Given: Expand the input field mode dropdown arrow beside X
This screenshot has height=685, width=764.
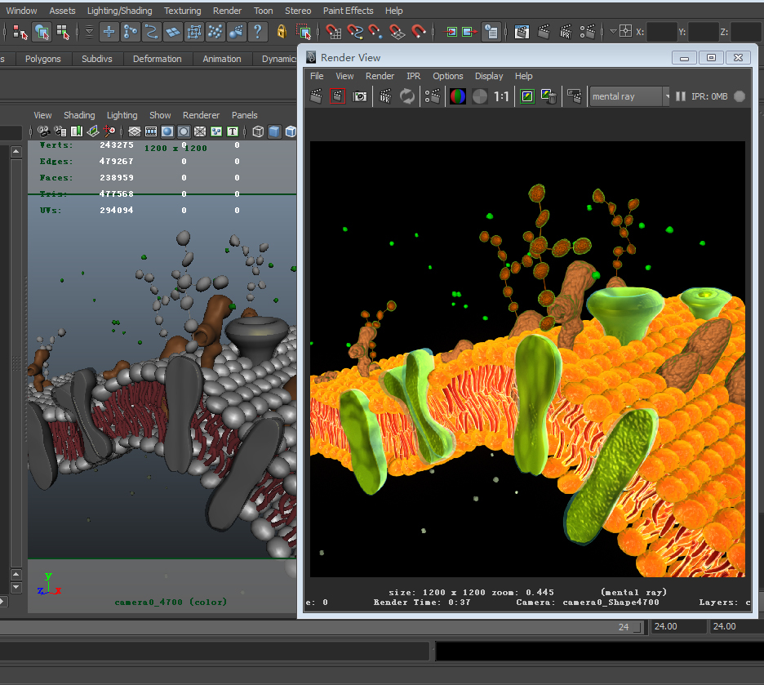Looking at the screenshot, I should (x=614, y=32).
